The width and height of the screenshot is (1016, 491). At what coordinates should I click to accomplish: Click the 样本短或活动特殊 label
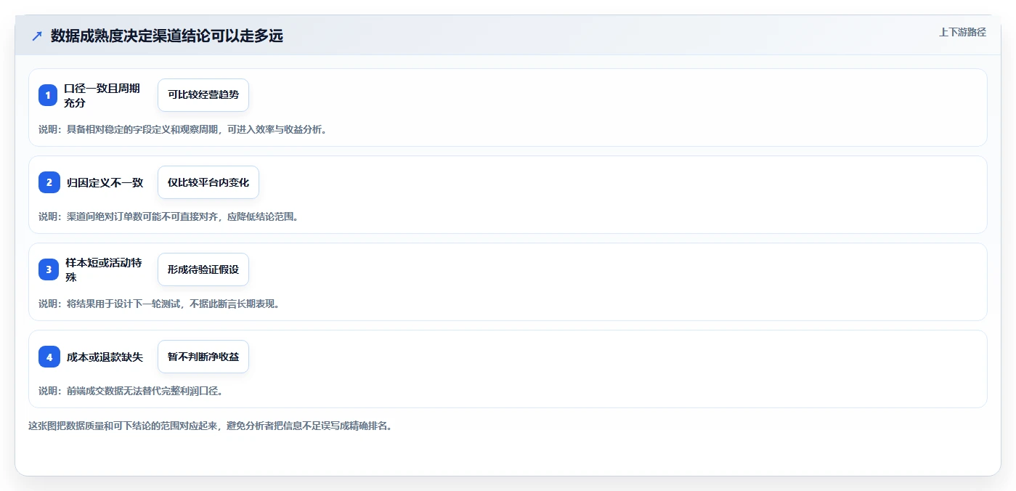click(103, 269)
